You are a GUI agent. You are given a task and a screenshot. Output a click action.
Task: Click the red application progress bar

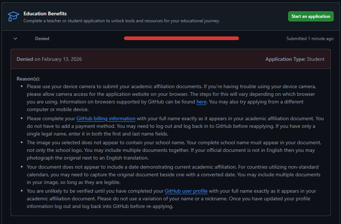(x=181, y=38)
